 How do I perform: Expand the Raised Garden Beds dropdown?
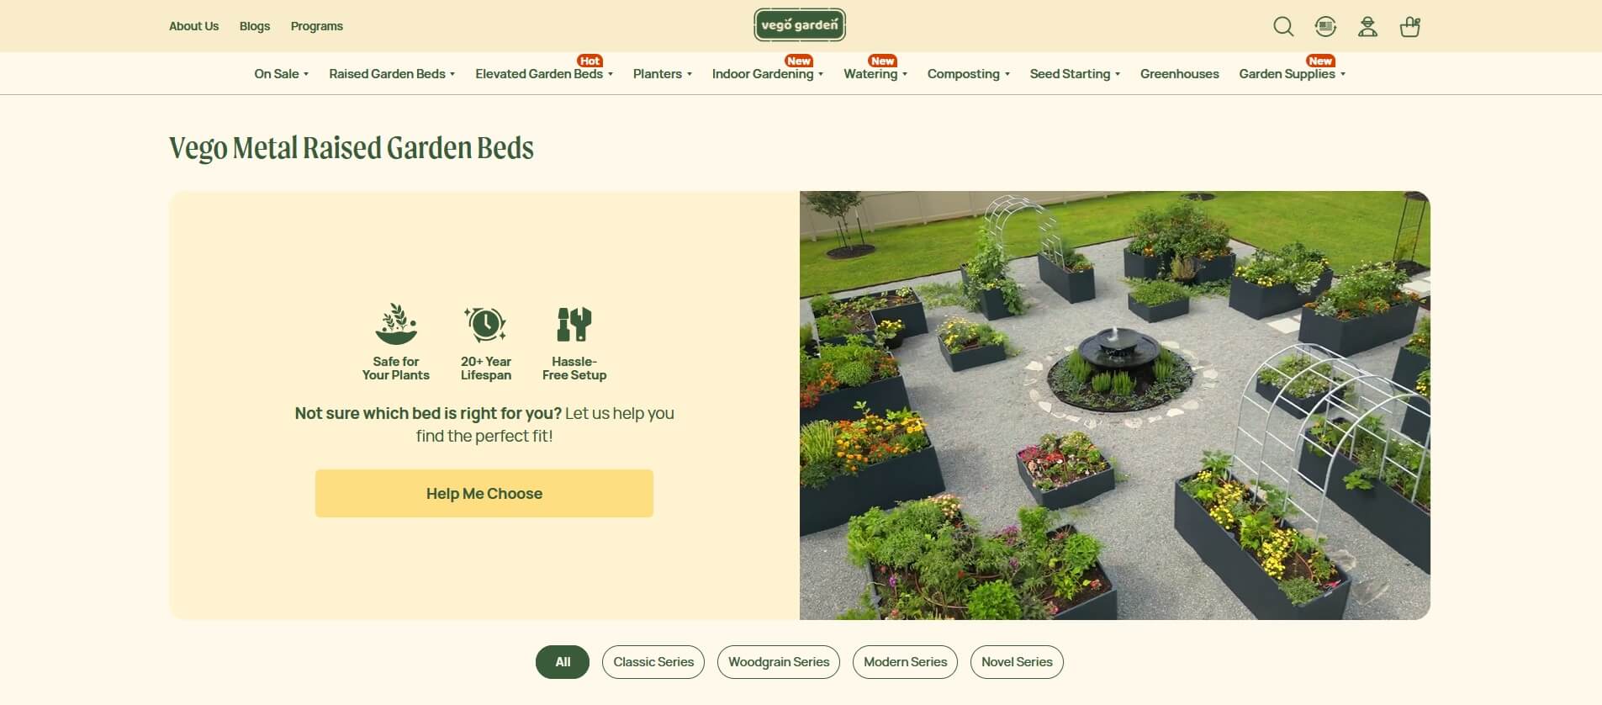(x=392, y=74)
